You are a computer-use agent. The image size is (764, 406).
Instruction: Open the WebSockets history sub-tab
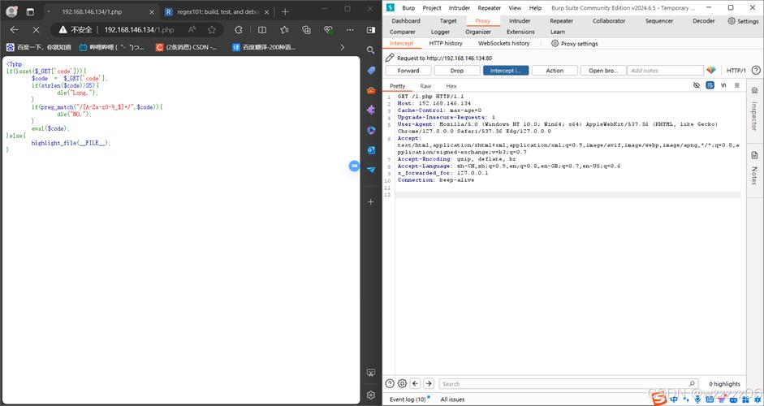[x=504, y=43]
